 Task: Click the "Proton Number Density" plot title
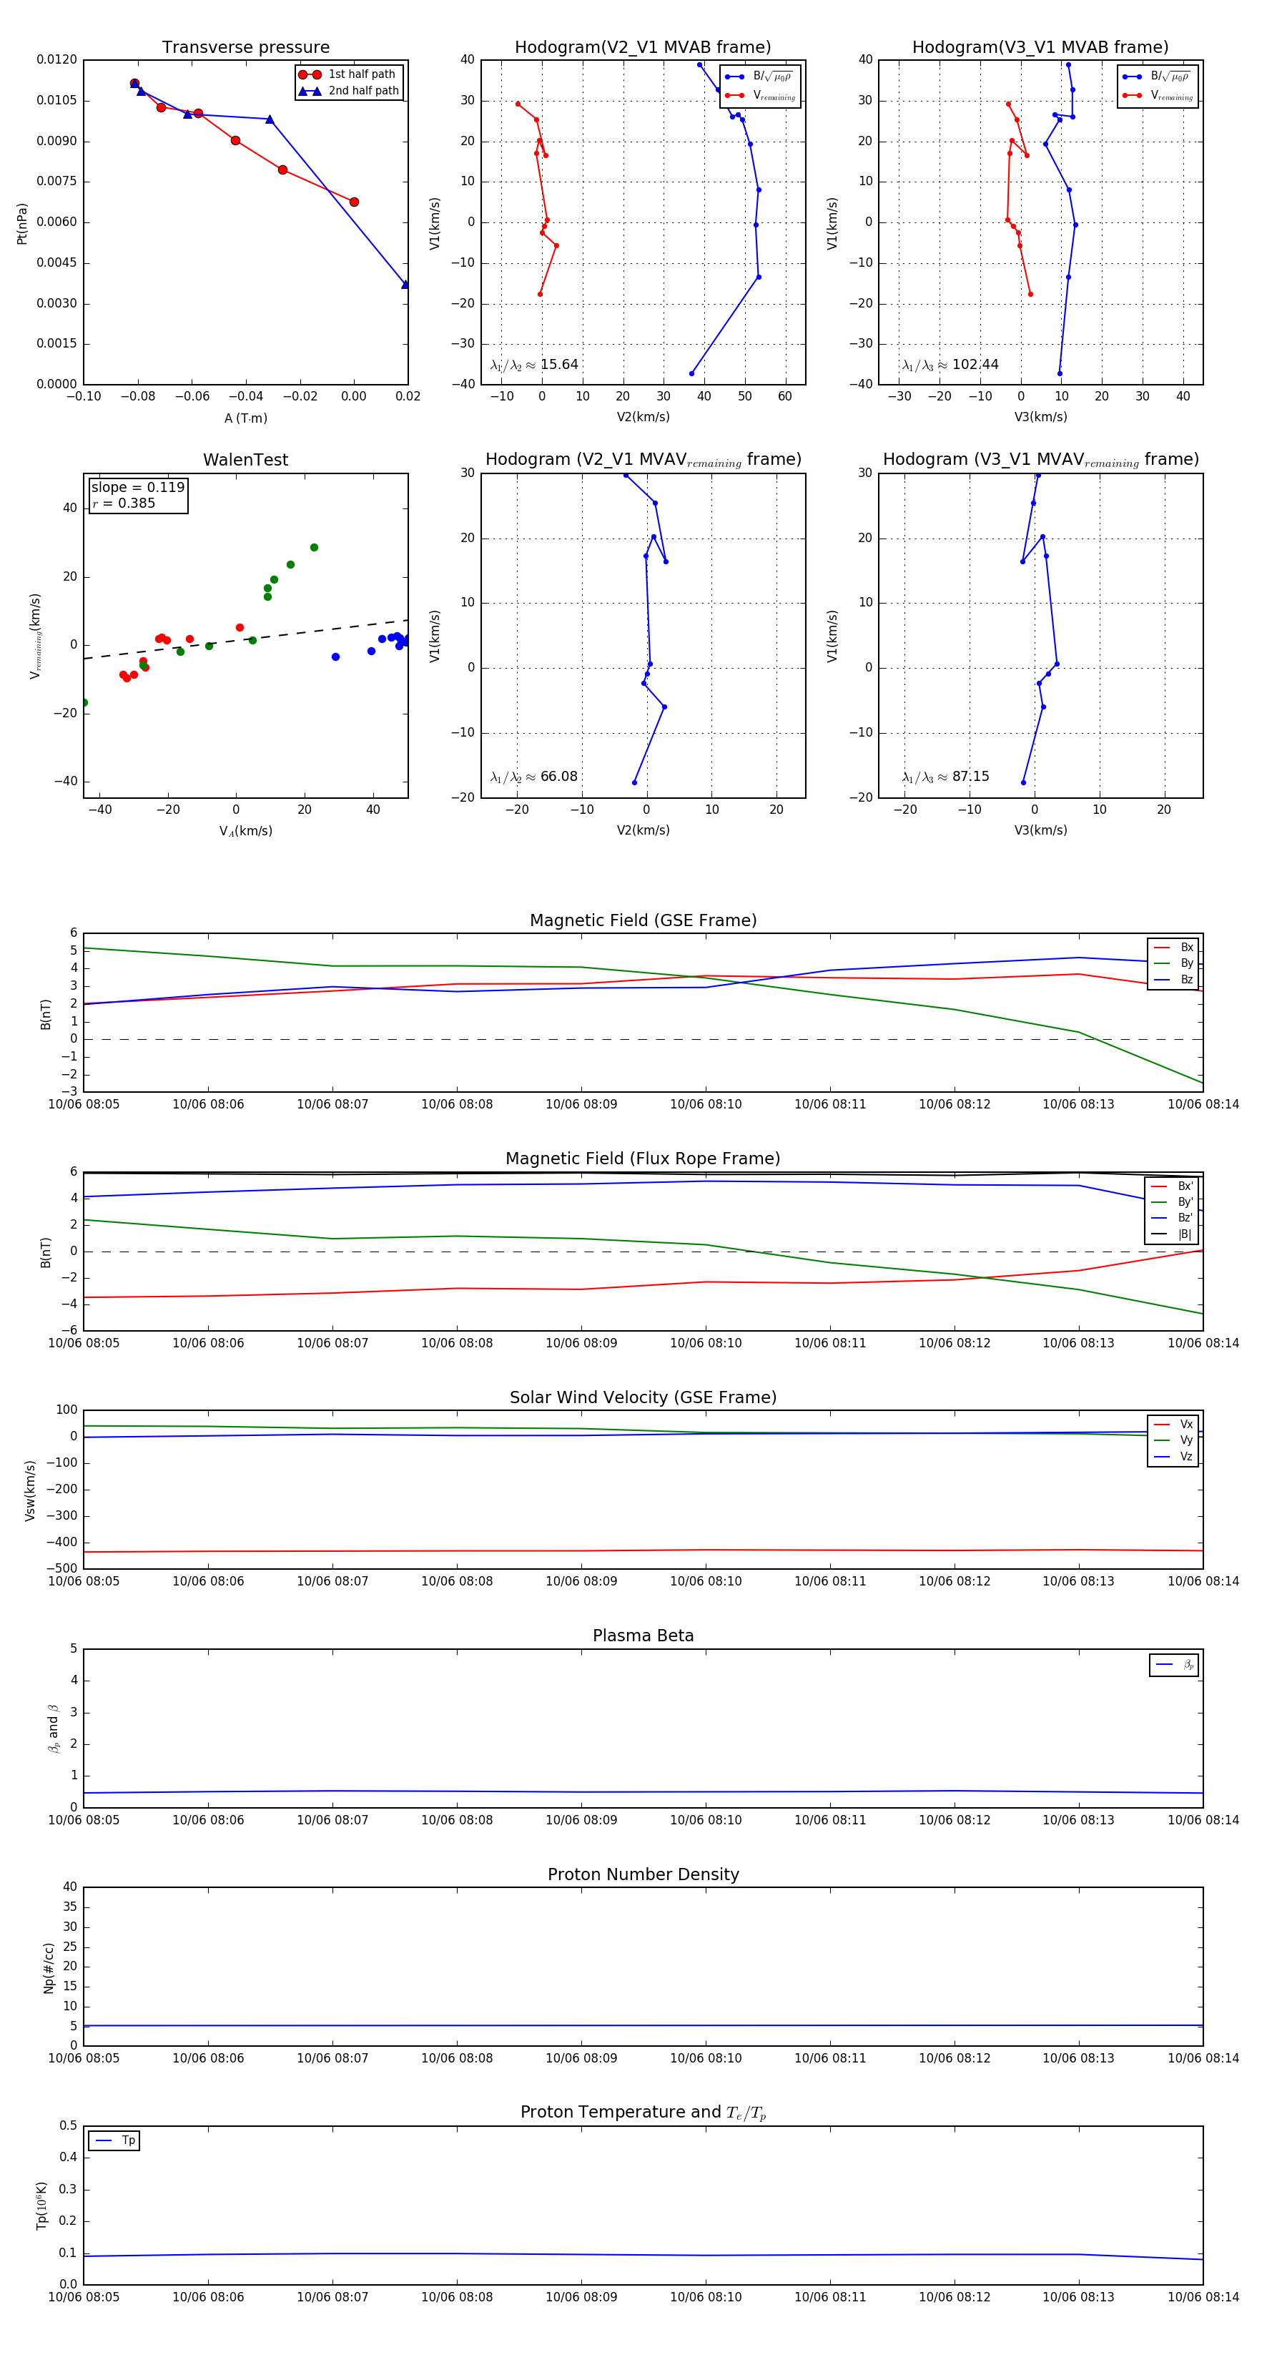tap(643, 1874)
